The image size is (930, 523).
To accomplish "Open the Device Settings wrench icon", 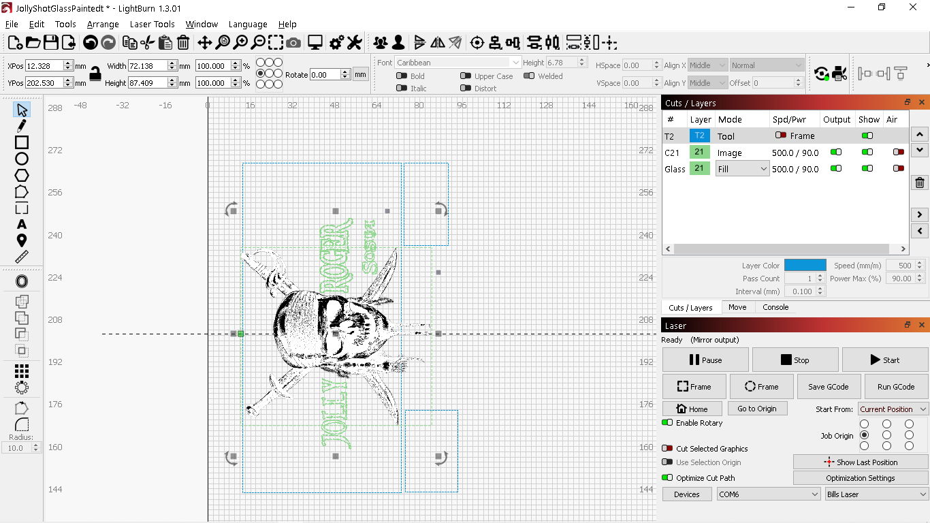I will (x=354, y=43).
